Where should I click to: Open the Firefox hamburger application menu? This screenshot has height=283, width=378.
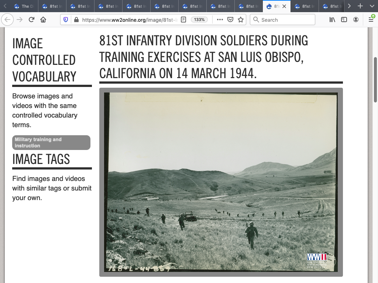(x=371, y=20)
